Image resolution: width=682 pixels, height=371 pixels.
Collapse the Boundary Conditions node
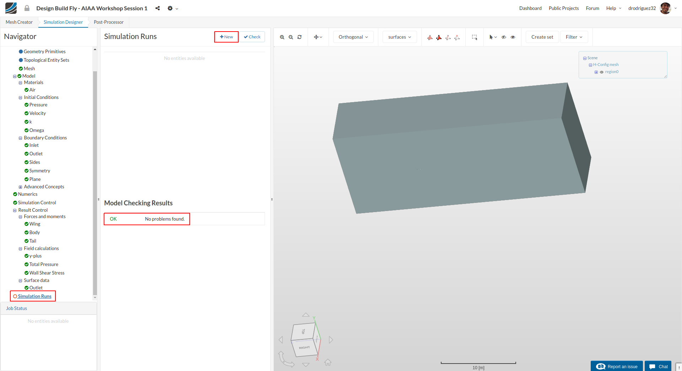point(20,138)
